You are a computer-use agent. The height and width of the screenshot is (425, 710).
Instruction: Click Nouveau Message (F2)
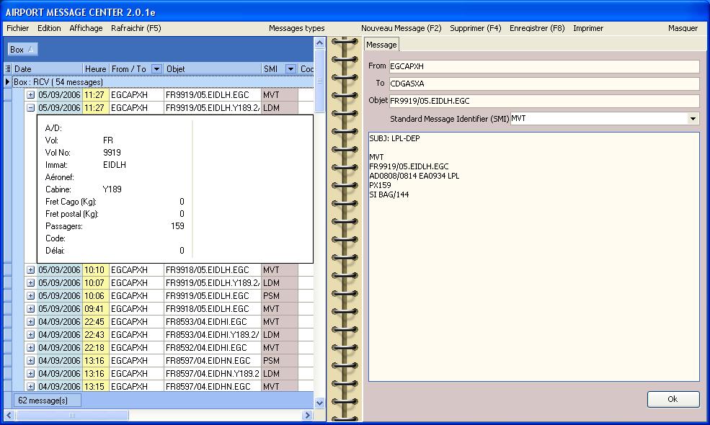point(401,29)
